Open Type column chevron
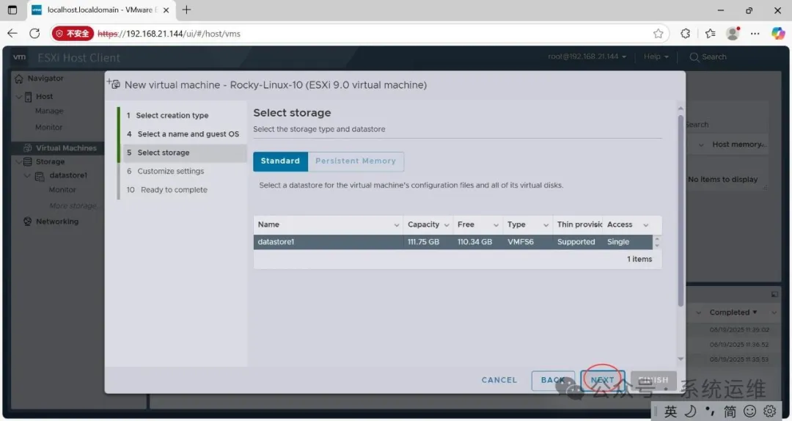792x421 pixels. 546,225
